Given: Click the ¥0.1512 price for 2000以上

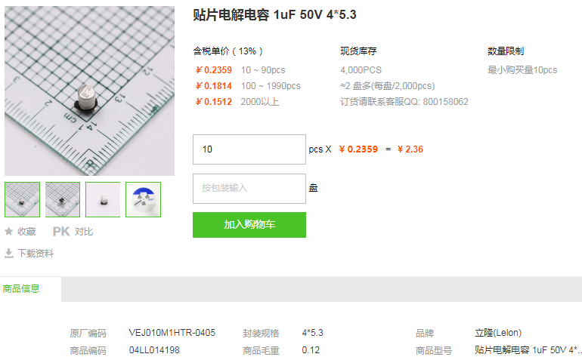Looking at the screenshot, I should pyautogui.click(x=213, y=102).
